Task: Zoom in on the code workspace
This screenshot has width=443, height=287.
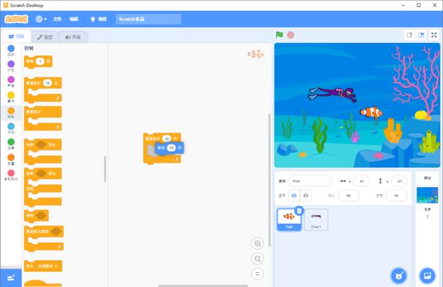Action: [x=257, y=243]
